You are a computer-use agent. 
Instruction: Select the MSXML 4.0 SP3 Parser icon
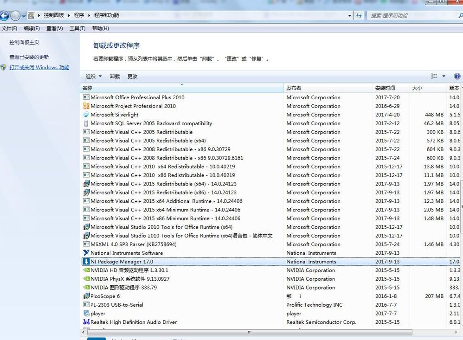click(86, 244)
